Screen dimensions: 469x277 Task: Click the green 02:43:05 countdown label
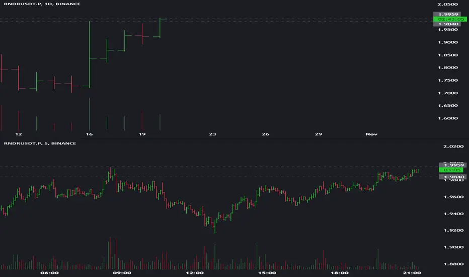450,19
